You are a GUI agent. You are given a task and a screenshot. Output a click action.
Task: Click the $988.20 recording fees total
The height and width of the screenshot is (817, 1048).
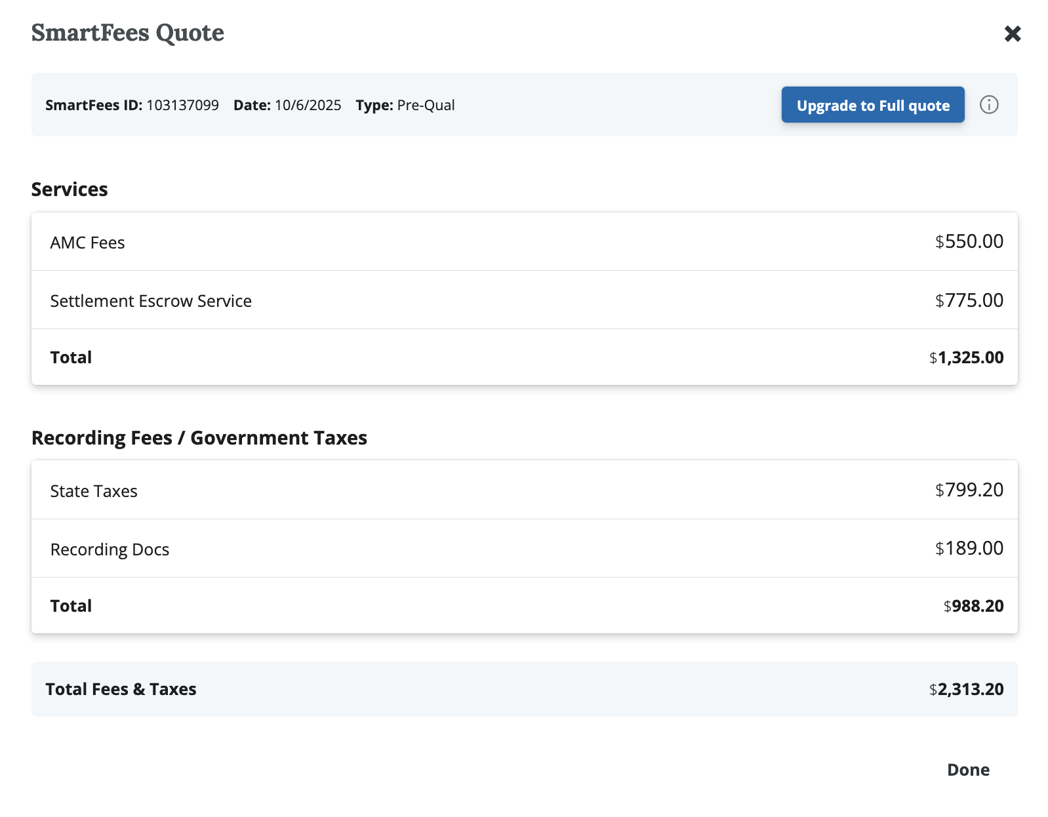click(x=973, y=606)
